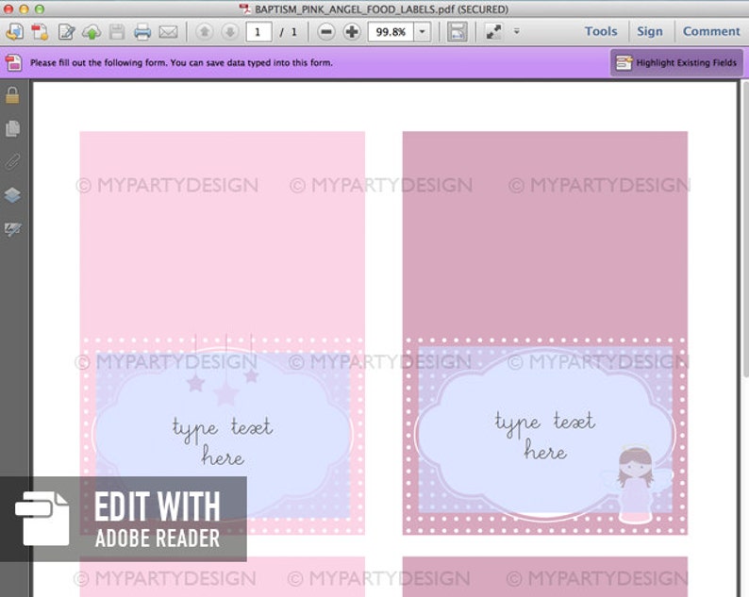
Task: Click the Convert file to PDF icon
Action: (x=40, y=32)
